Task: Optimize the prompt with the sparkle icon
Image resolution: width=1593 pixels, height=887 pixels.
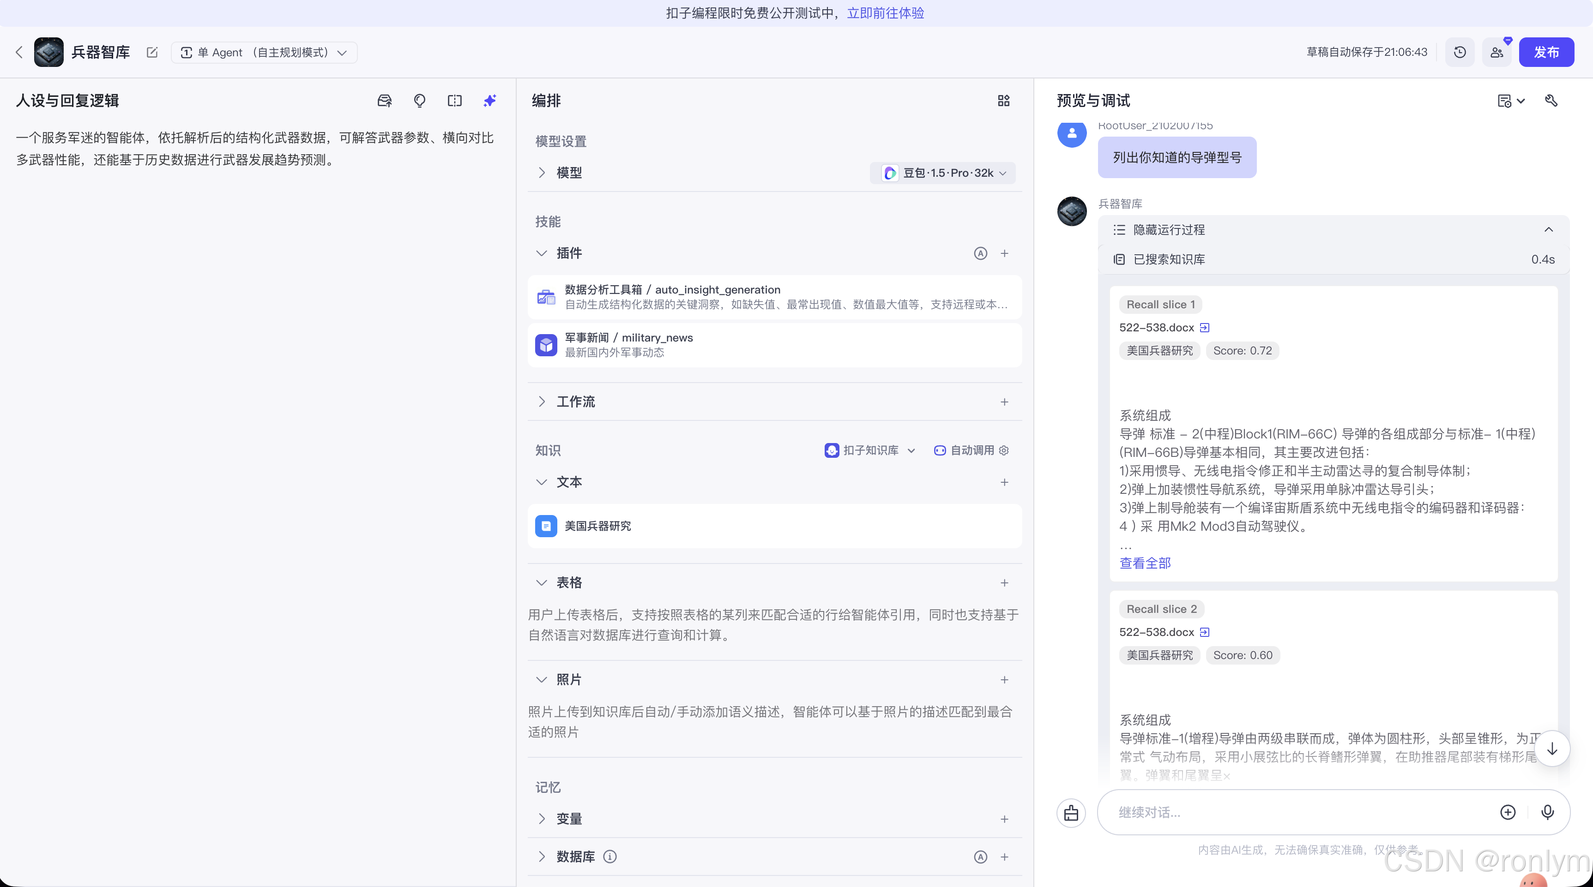Action: click(x=490, y=101)
